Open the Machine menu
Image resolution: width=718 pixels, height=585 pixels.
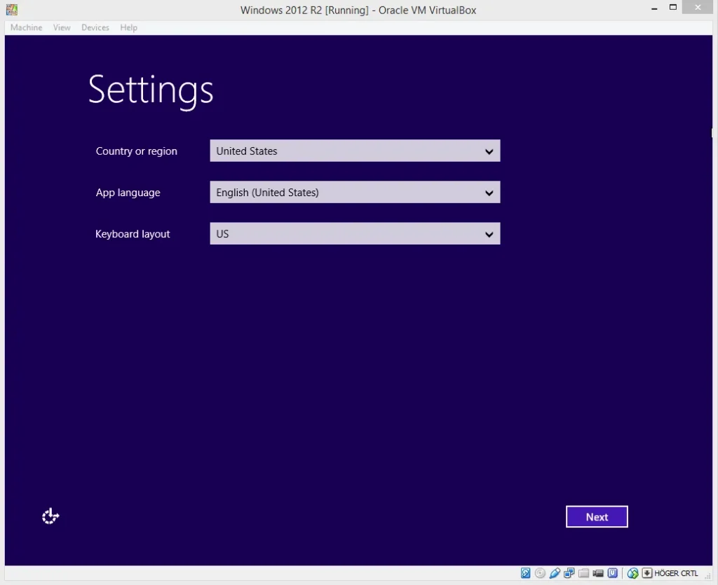(x=26, y=27)
